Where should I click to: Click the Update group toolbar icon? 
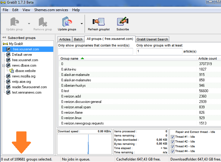(14, 22)
